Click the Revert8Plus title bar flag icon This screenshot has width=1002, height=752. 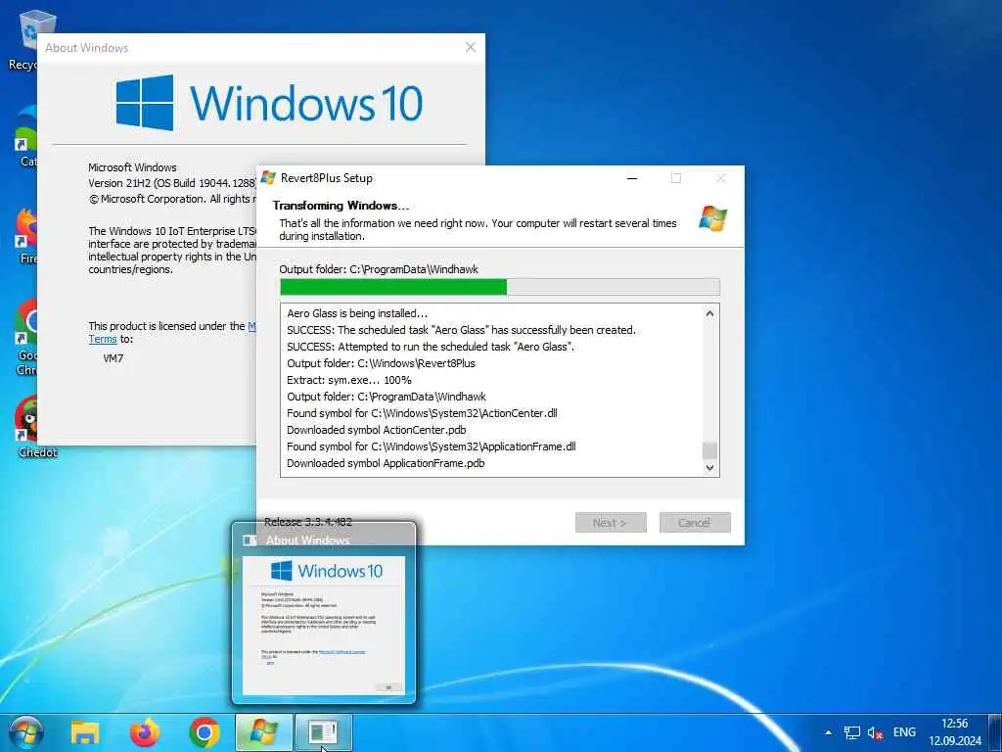point(268,178)
